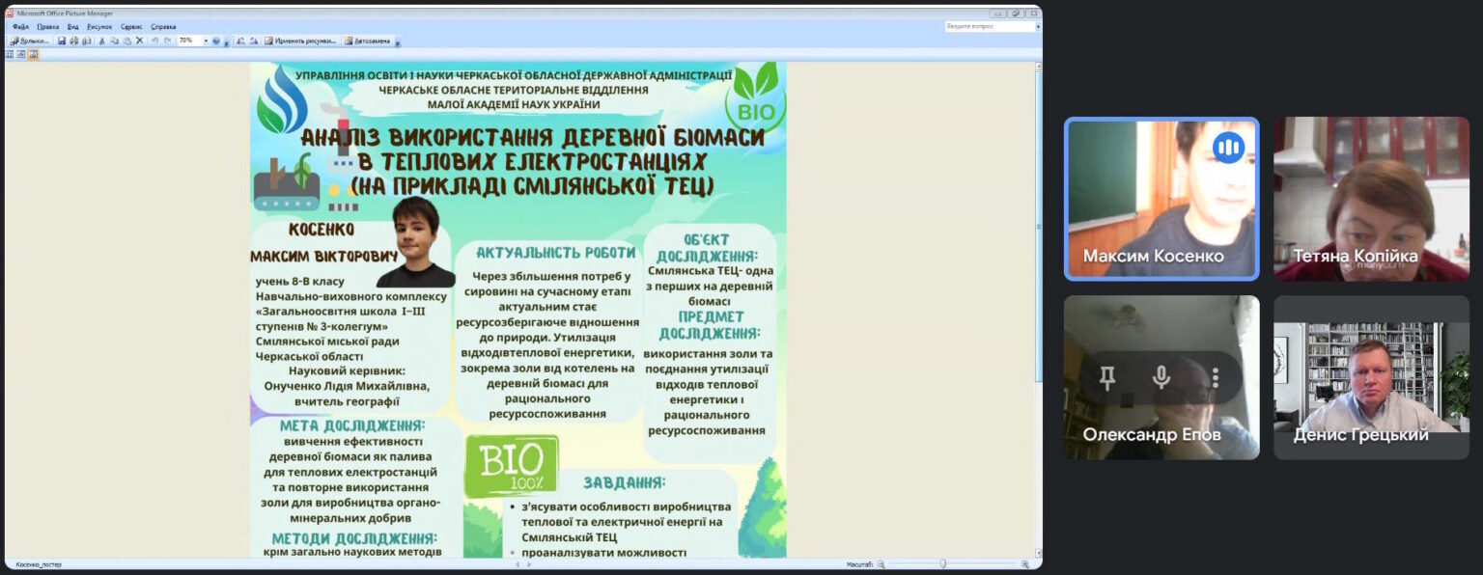Click the Picture Manager app icon in title bar
This screenshot has width=1483, height=575.
click(x=10, y=14)
